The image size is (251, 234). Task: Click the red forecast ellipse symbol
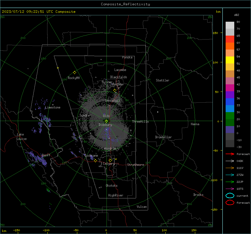coord(230,203)
